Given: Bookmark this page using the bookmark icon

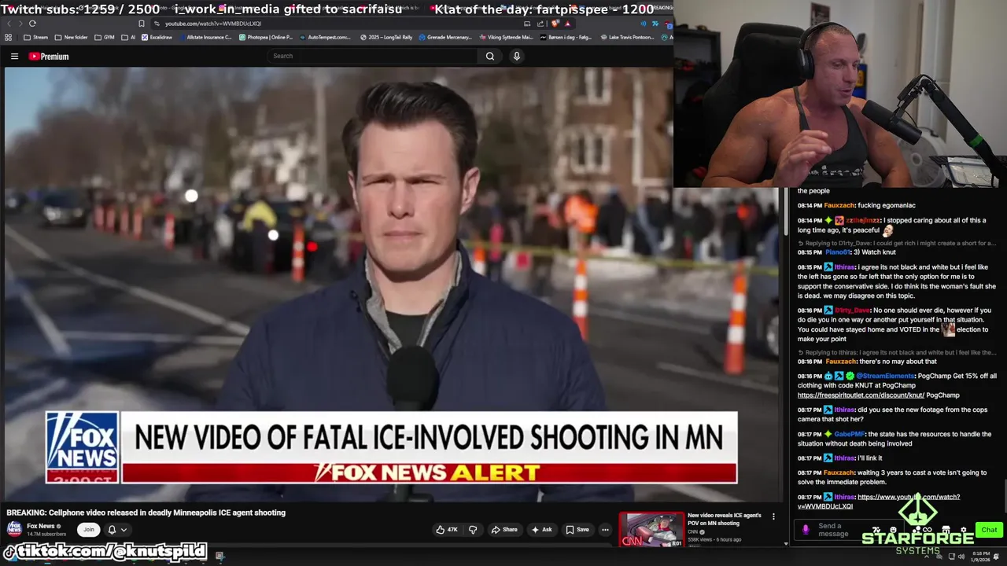Looking at the screenshot, I should click(x=142, y=24).
